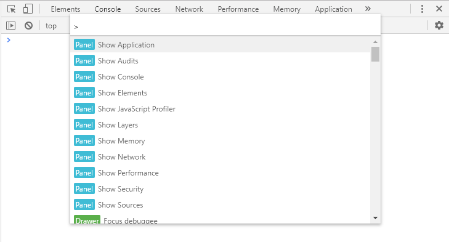
Task: Click the command menu search field
Action: (225, 26)
